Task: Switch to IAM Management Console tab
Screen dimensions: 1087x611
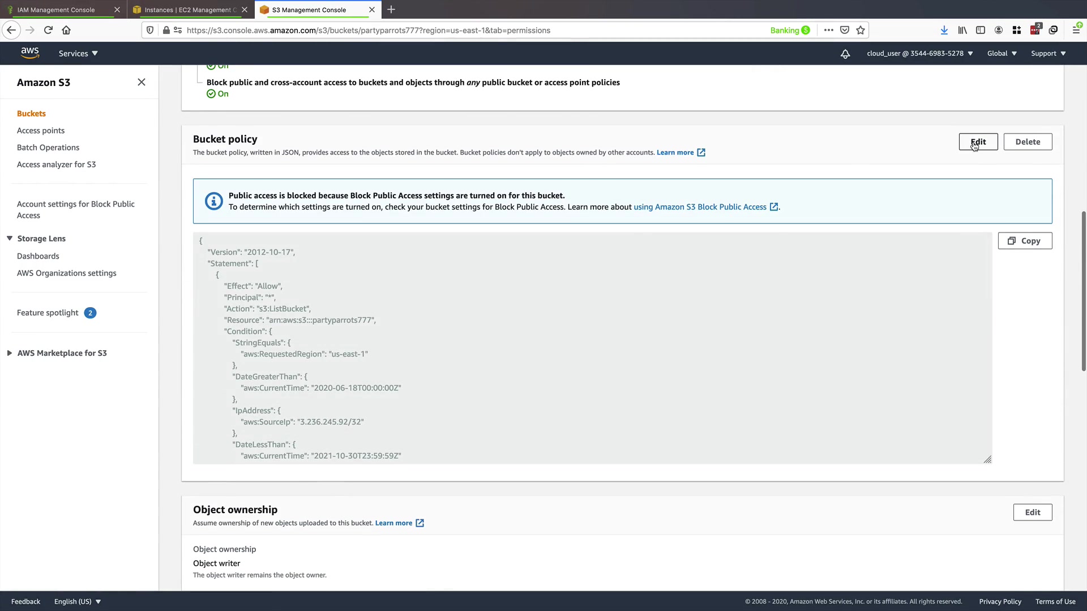Action: click(56, 10)
